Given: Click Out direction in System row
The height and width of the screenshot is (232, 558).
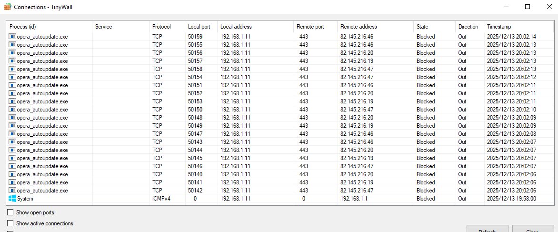Looking at the screenshot, I should (462, 199).
